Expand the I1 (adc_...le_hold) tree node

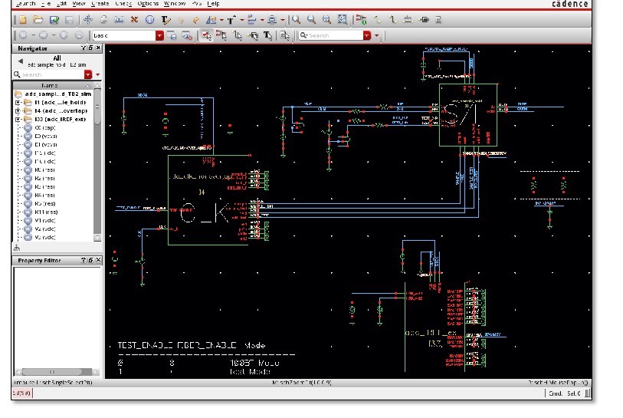[18, 102]
